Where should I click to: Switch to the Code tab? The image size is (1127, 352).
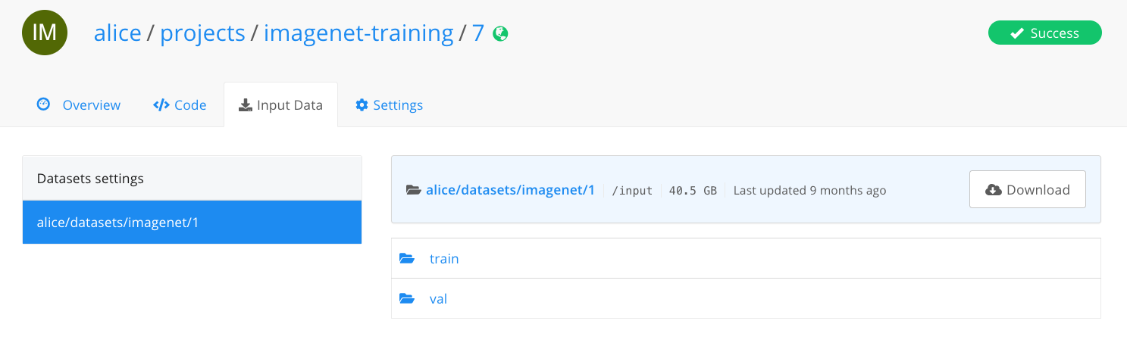tap(180, 104)
